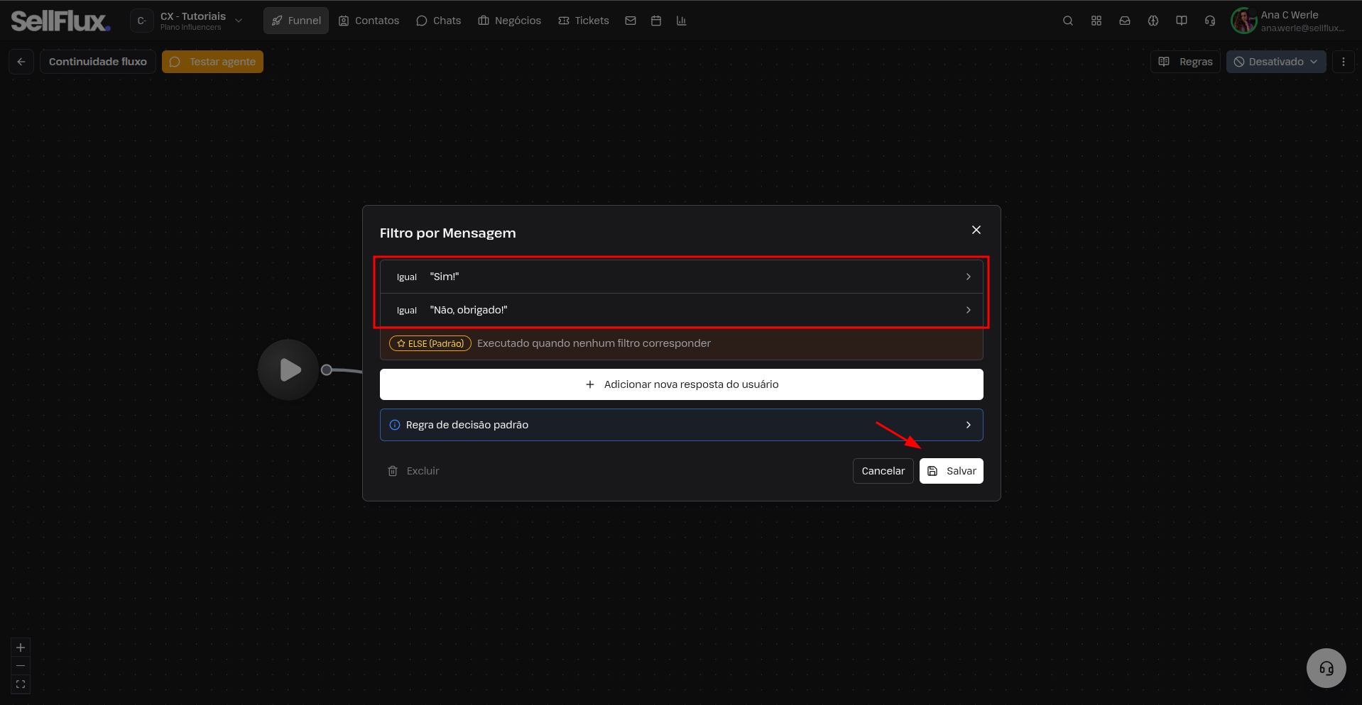Click the globe icon in top bar

1153,21
